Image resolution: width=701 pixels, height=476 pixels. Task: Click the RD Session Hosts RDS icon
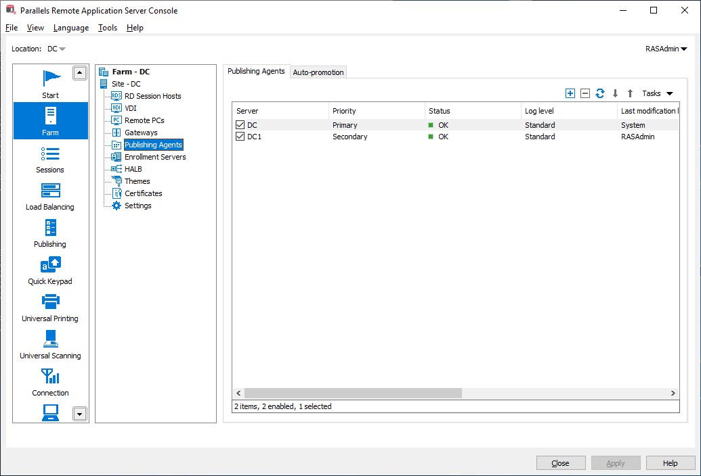[116, 96]
